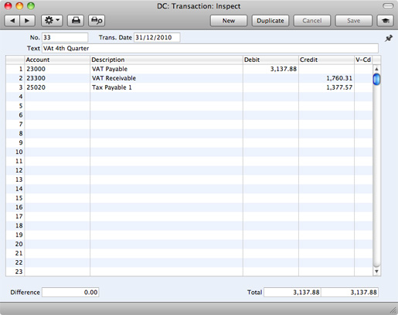Go to the previous transaction record
Image resolution: width=398 pixels, height=315 pixels.
[x=12, y=21]
